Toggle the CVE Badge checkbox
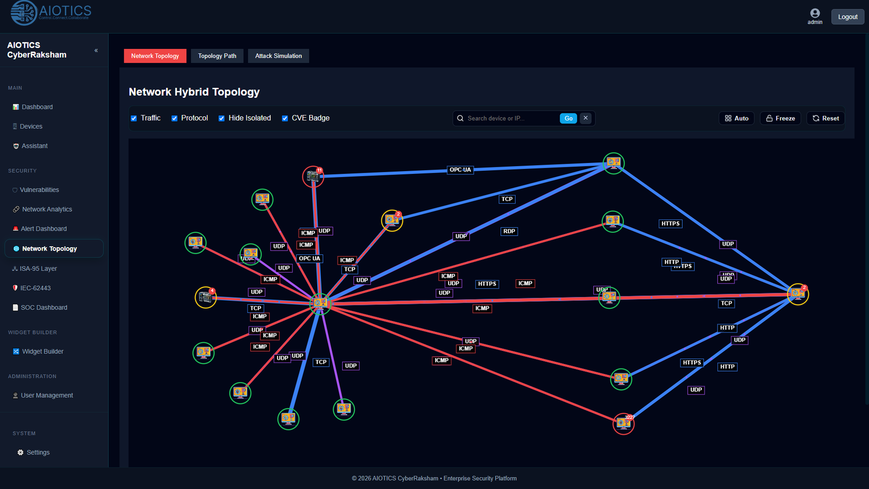Image resolution: width=869 pixels, height=489 pixels. (x=285, y=118)
